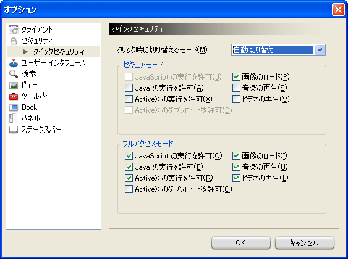Open the Dock settings icon

tap(14, 107)
